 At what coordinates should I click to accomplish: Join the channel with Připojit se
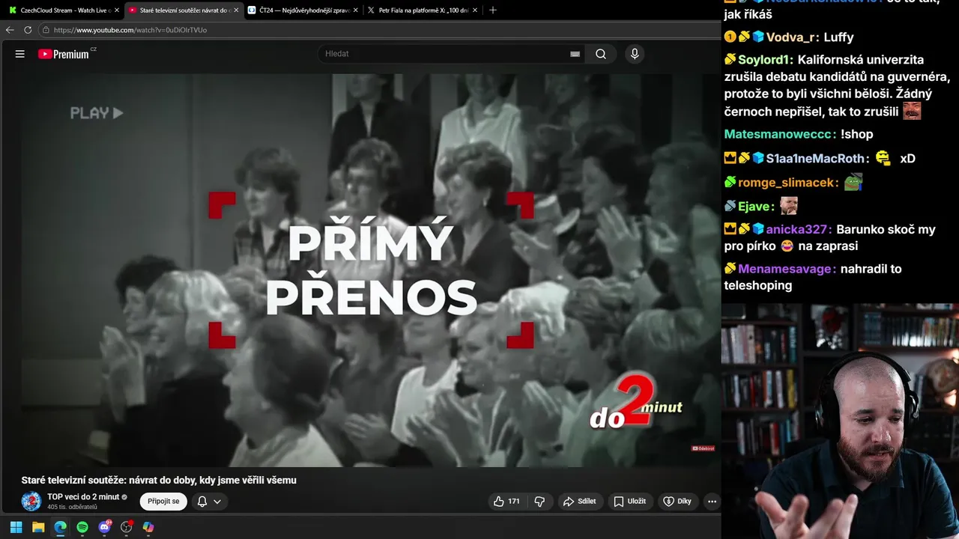click(x=163, y=502)
